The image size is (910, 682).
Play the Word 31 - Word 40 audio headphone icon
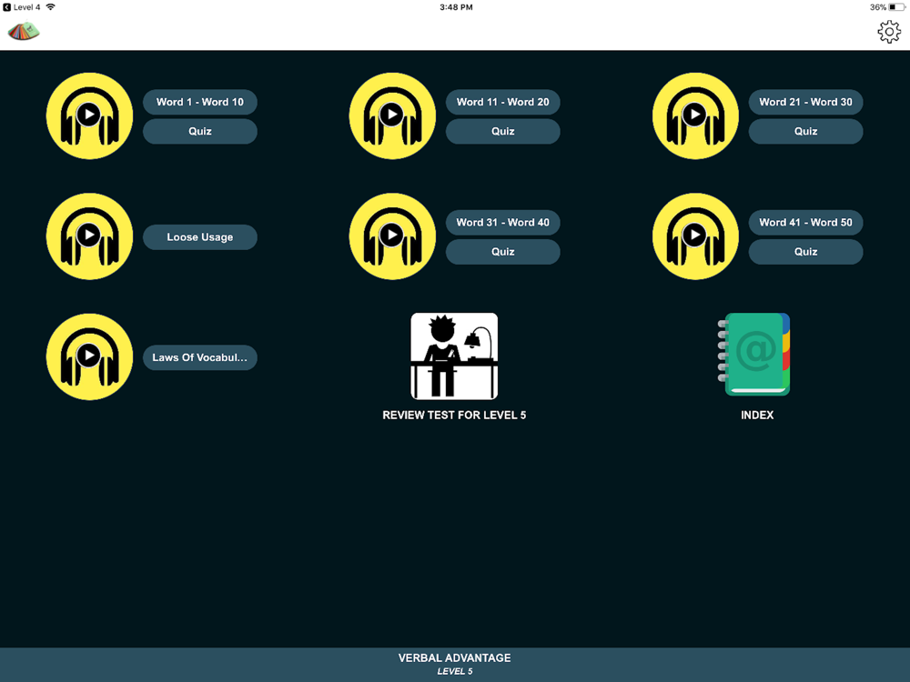coord(392,236)
